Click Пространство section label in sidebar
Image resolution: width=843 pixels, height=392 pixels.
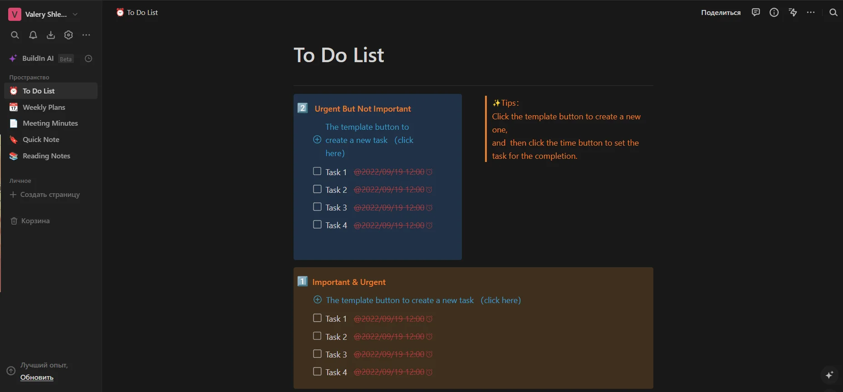(29, 77)
